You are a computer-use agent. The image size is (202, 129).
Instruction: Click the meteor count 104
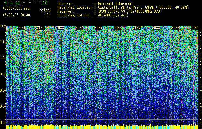coord(48,15)
